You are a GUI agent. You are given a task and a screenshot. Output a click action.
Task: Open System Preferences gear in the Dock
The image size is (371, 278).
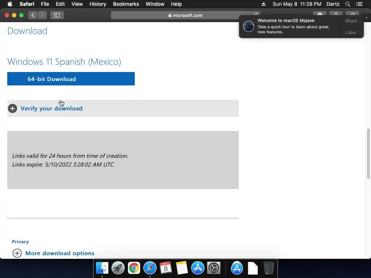pos(214,268)
